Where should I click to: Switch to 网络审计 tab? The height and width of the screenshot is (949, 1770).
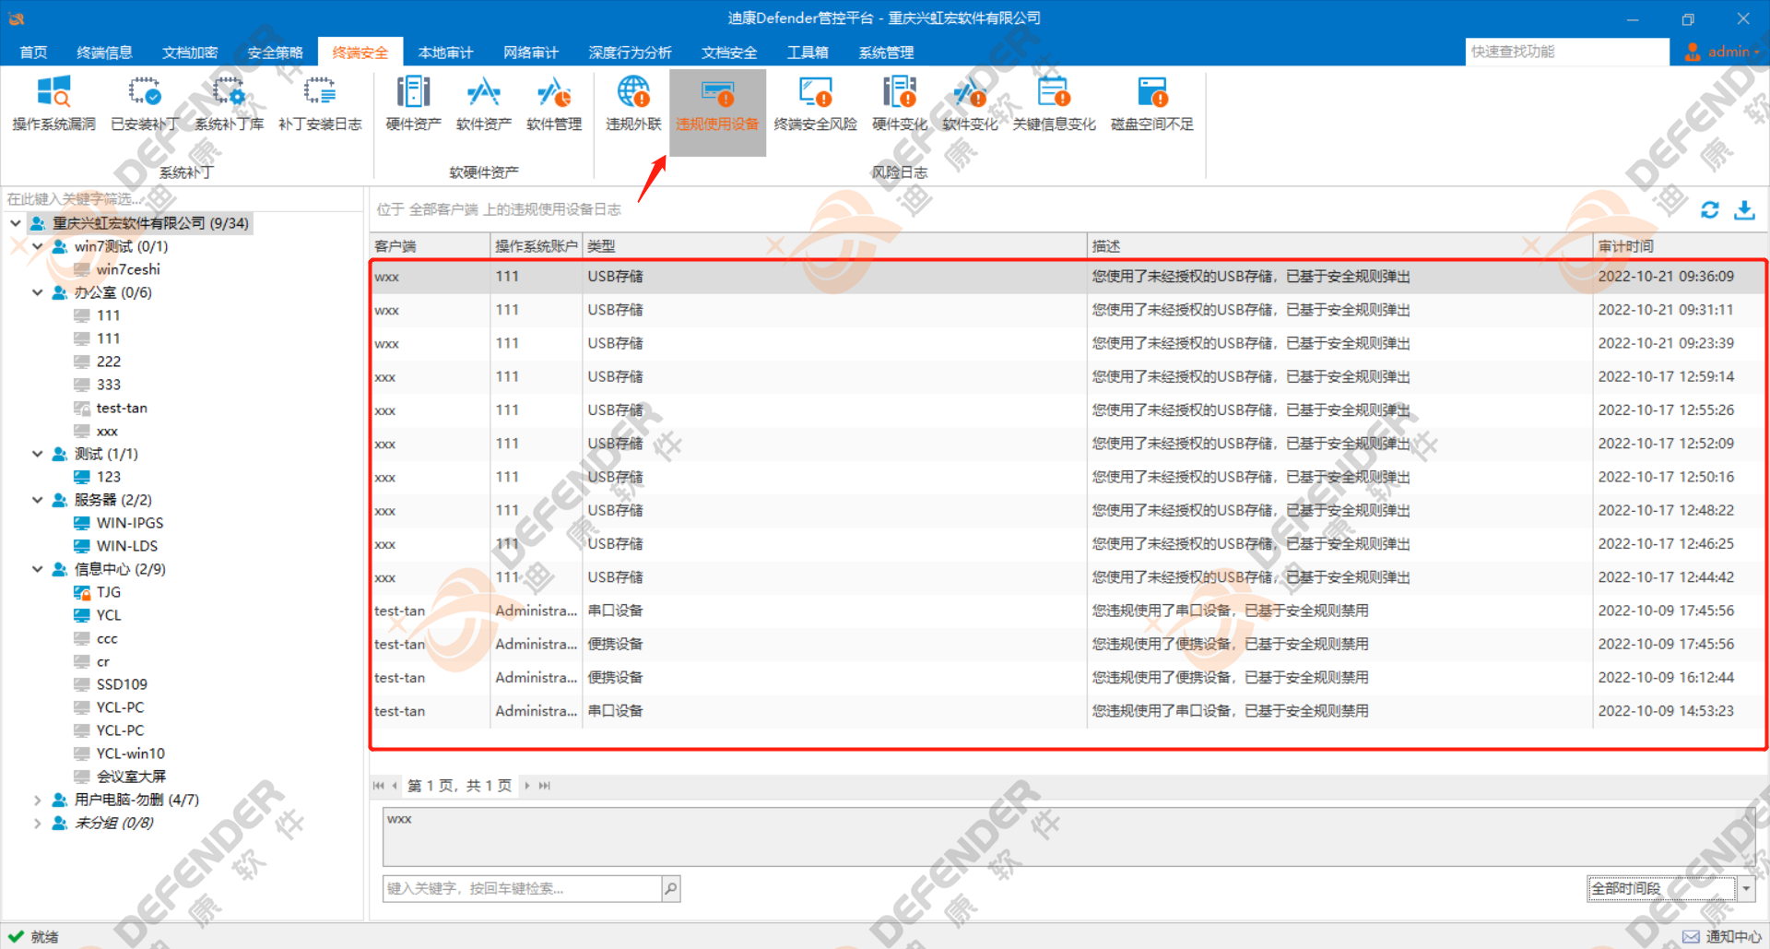pos(531,53)
